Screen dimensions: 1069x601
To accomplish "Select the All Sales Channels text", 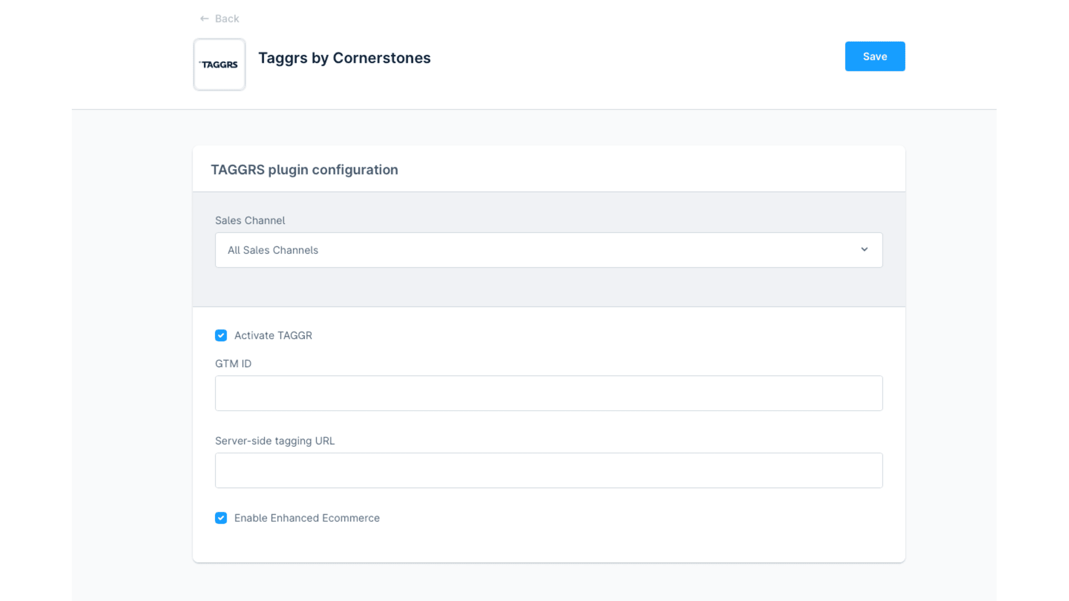I will 273,250.
